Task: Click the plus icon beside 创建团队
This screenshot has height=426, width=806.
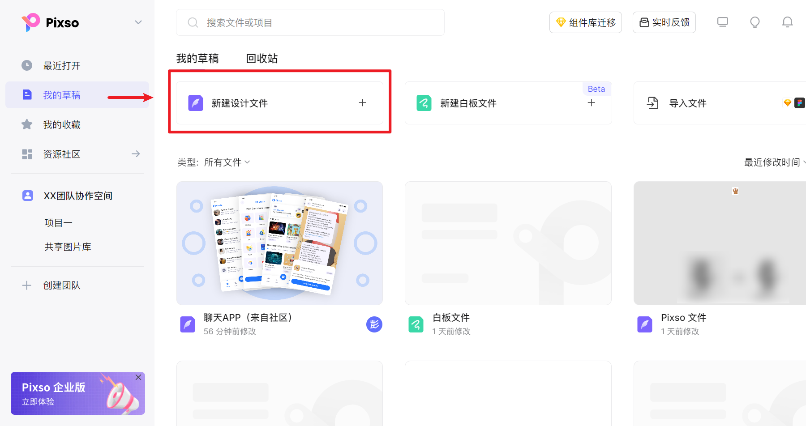Action: 27,285
